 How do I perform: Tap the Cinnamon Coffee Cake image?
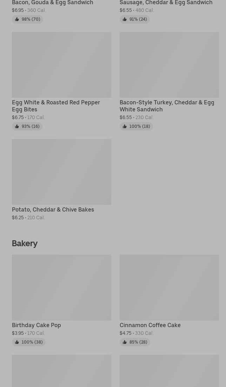[x=169, y=288]
